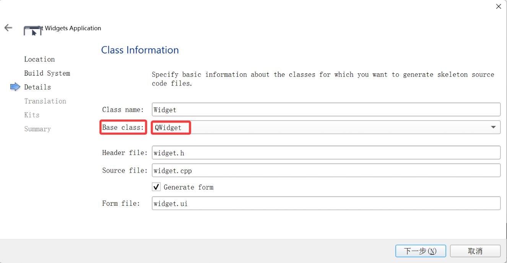
Task: Click the Summary step in sidebar
Action: click(x=37, y=129)
